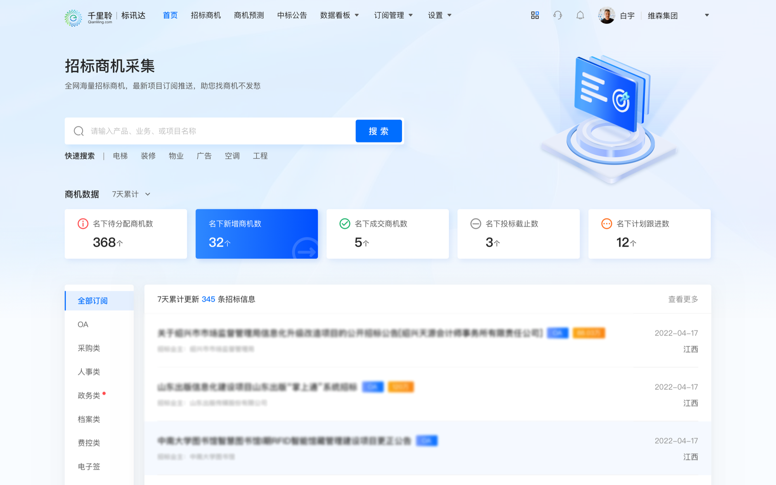This screenshot has height=485, width=776.
Task: Change the 7天累计 period dropdown
Action: click(x=131, y=194)
